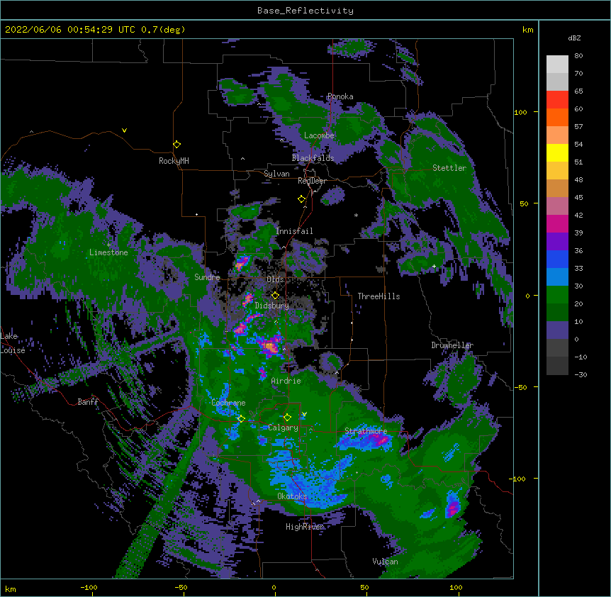Image resolution: width=611 pixels, height=597 pixels.
Task: Click the Blackfalds city label
Action: pyautogui.click(x=313, y=158)
